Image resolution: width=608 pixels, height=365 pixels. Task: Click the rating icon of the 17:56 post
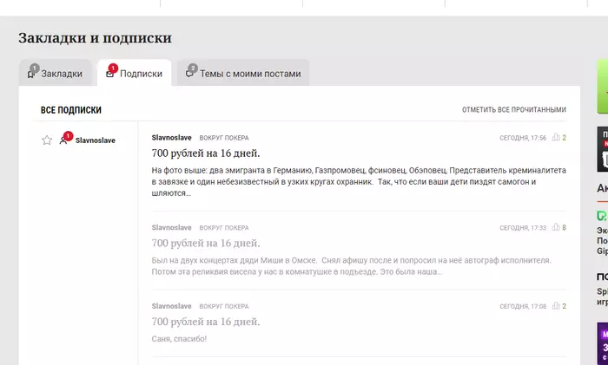tap(556, 137)
